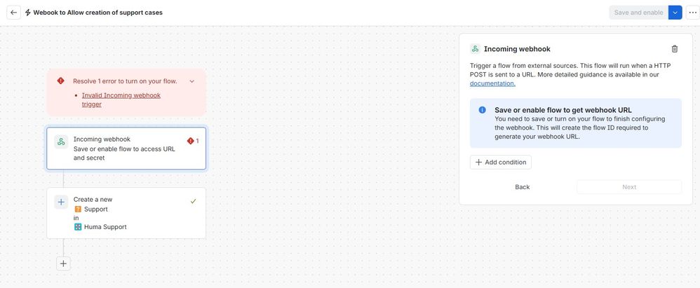This screenshot has height=288, width=700.
Task: Add a step with the bottom plus button
Action: tap(63, 263)
